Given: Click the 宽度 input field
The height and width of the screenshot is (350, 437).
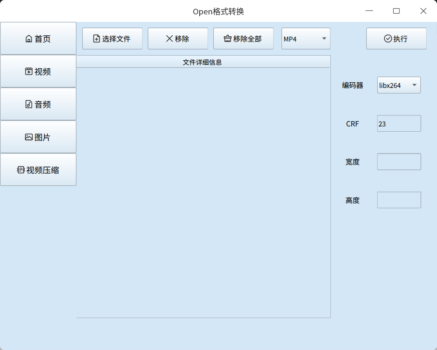Looking at the screenshot, I should pos(399,161).
